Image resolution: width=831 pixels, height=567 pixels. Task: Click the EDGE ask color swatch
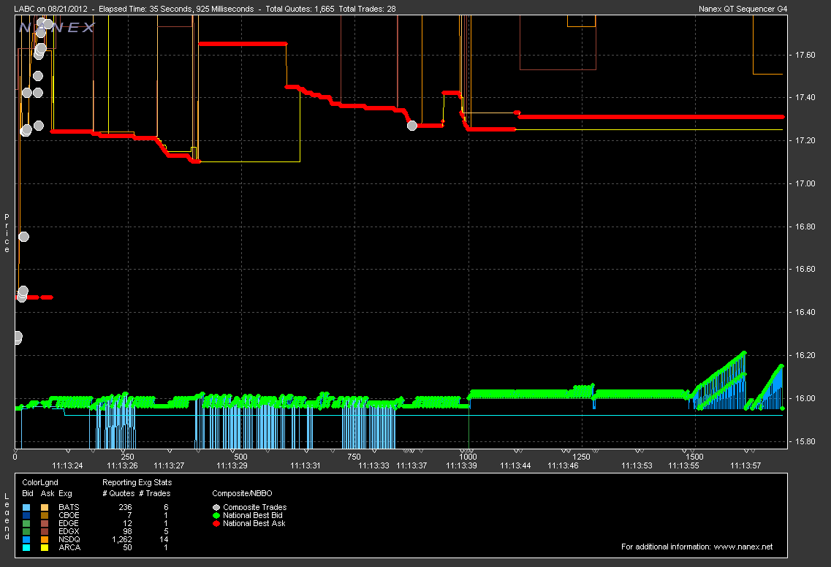(45, 523)
